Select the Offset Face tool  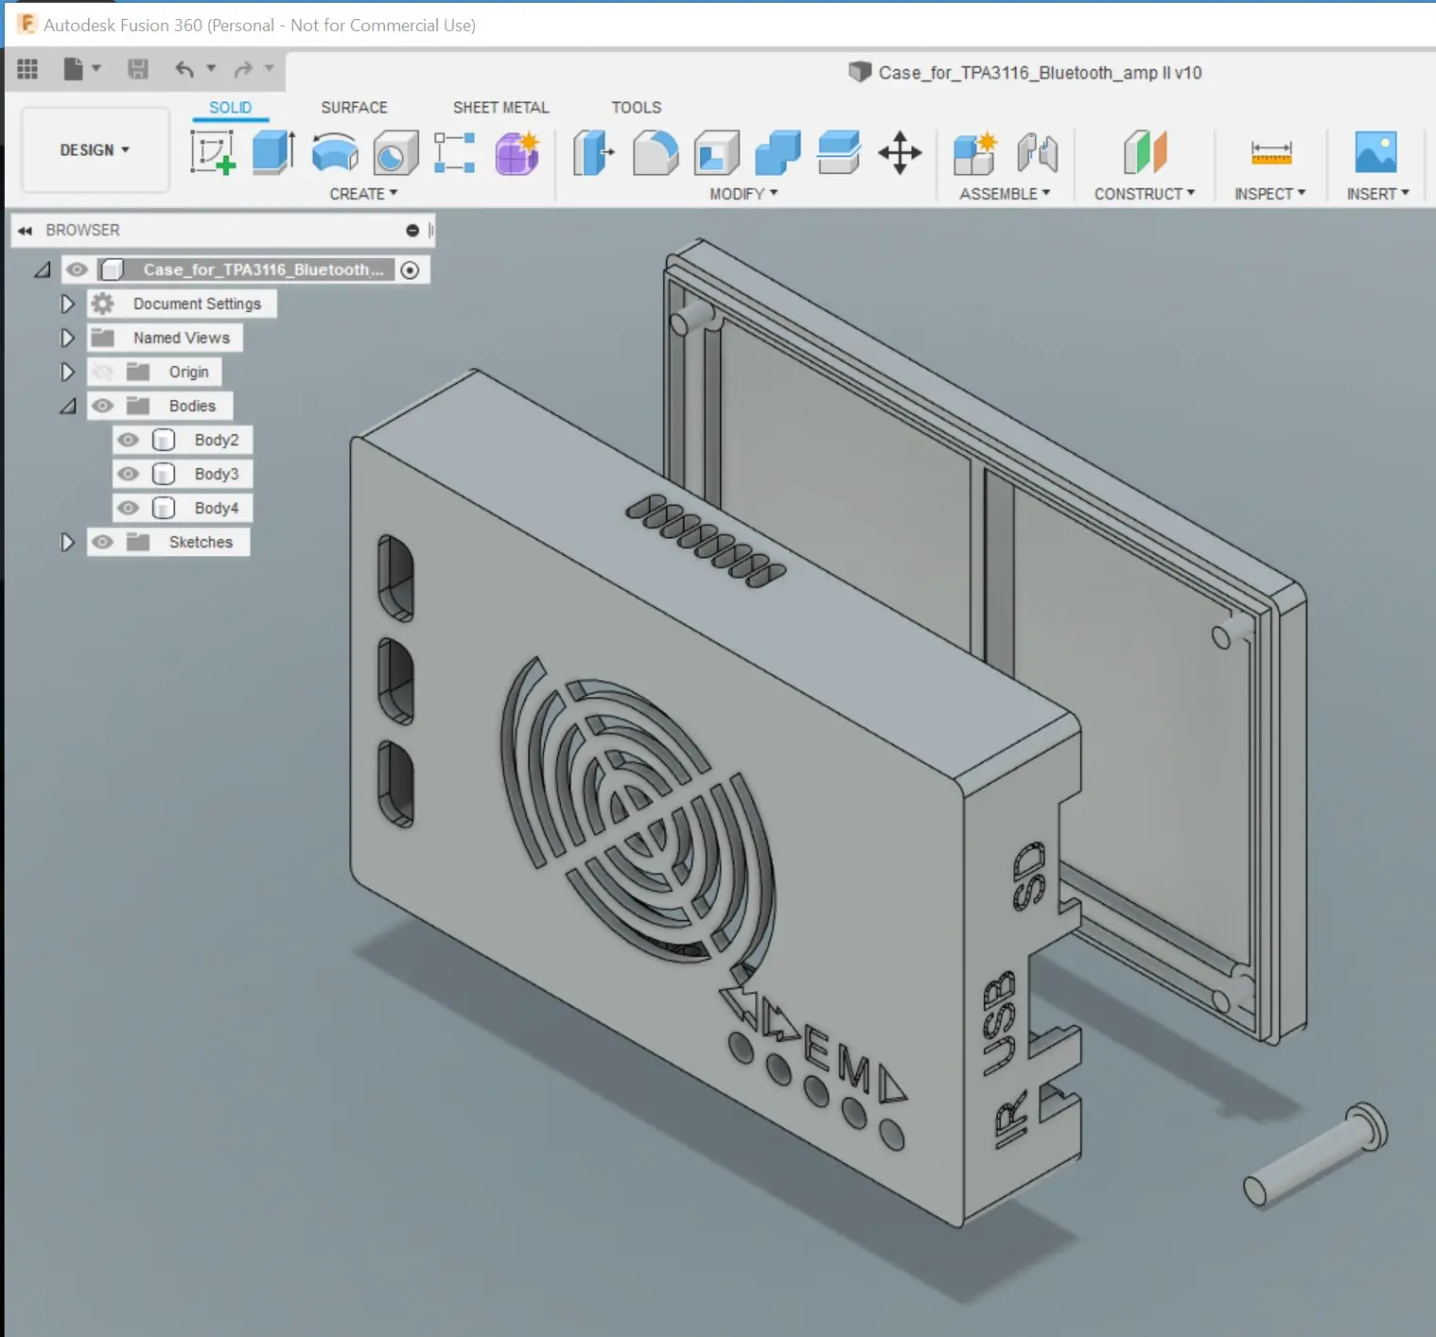(839, 152)
